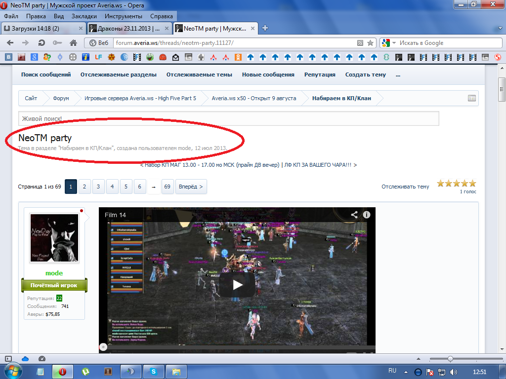This screenshot has width=506, height=379.
Task: Click the Живой поиск search field
Action: (x=228, y=118)
